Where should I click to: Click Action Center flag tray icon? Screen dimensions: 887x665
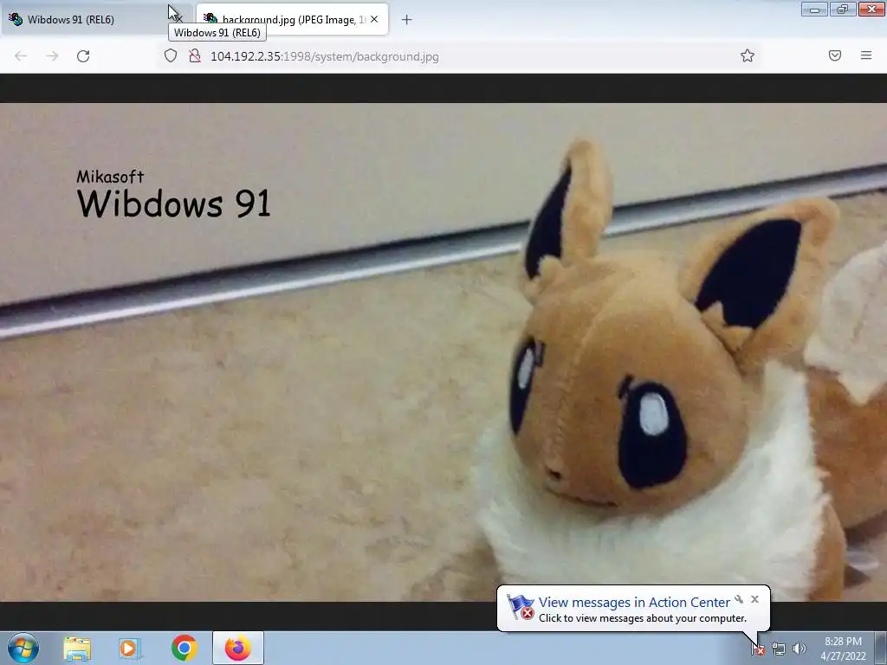[757, 649]
